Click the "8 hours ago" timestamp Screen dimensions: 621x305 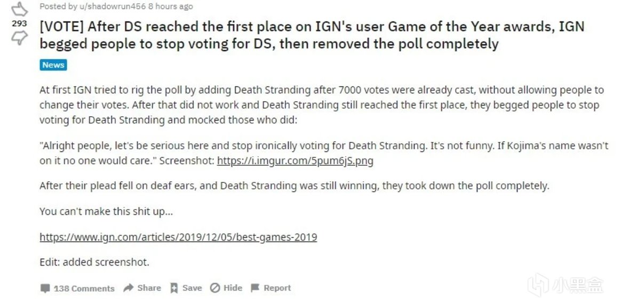tap(170, 6)
